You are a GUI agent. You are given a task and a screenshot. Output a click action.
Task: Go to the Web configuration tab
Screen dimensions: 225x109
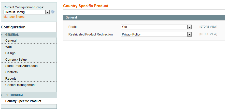tap(9, 47)
